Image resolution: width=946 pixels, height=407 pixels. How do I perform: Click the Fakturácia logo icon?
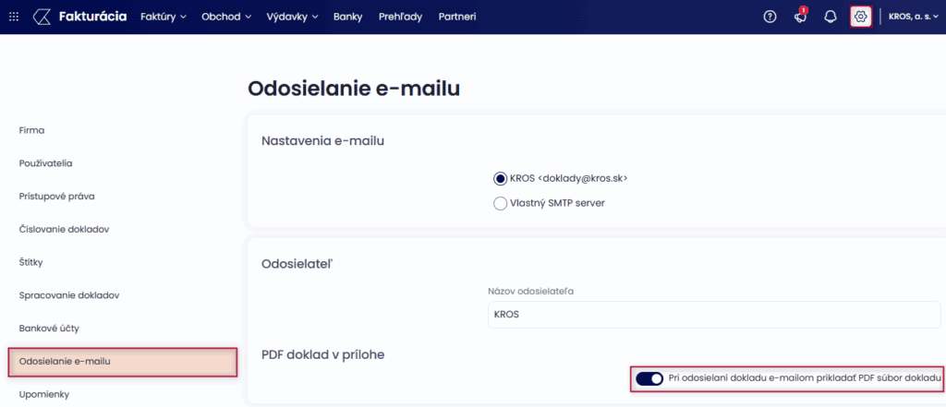point(42,17)
